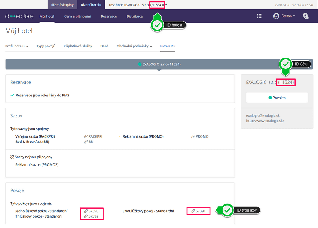The width and height of the screenshot is (318, 228).
Task: Open the Štefan user menu
Action: [x=288, y=16]
